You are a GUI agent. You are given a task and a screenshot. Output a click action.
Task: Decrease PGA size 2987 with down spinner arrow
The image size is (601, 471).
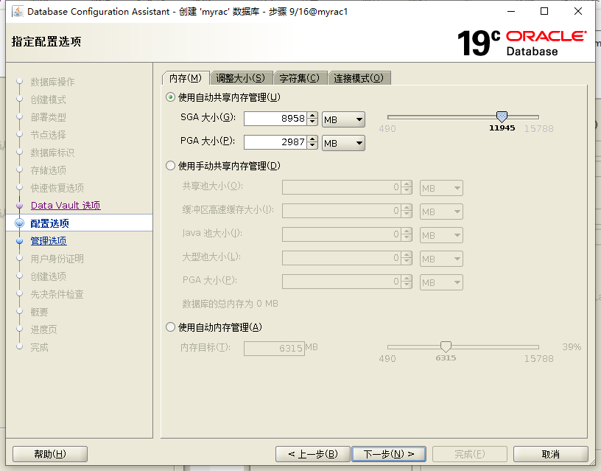click(x=313, y=145)
